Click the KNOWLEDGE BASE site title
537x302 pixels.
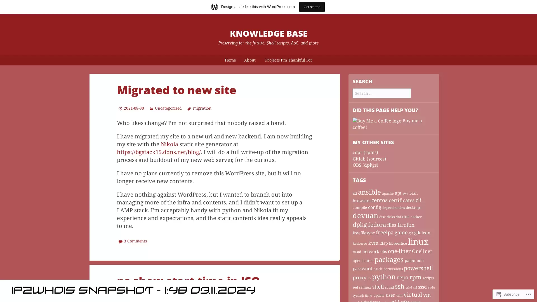(x=268, y=33)
